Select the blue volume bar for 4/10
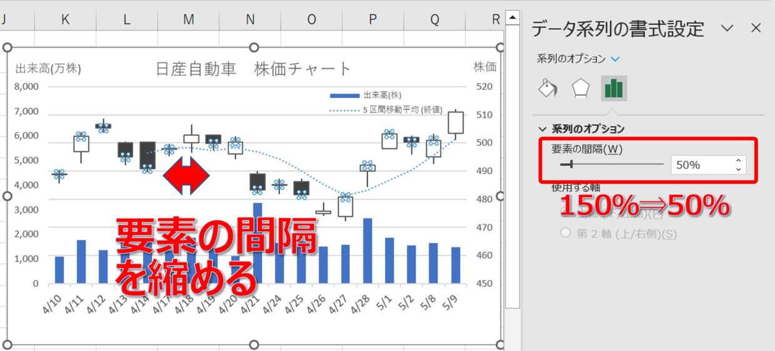This screenshot has width=775, height=351. pos(59,269)
